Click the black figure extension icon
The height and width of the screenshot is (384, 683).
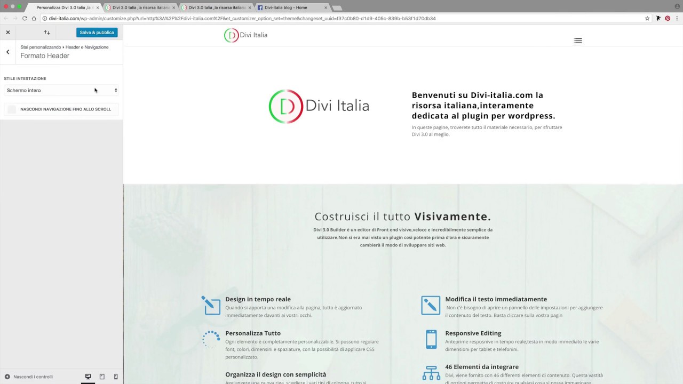point(658,18)
